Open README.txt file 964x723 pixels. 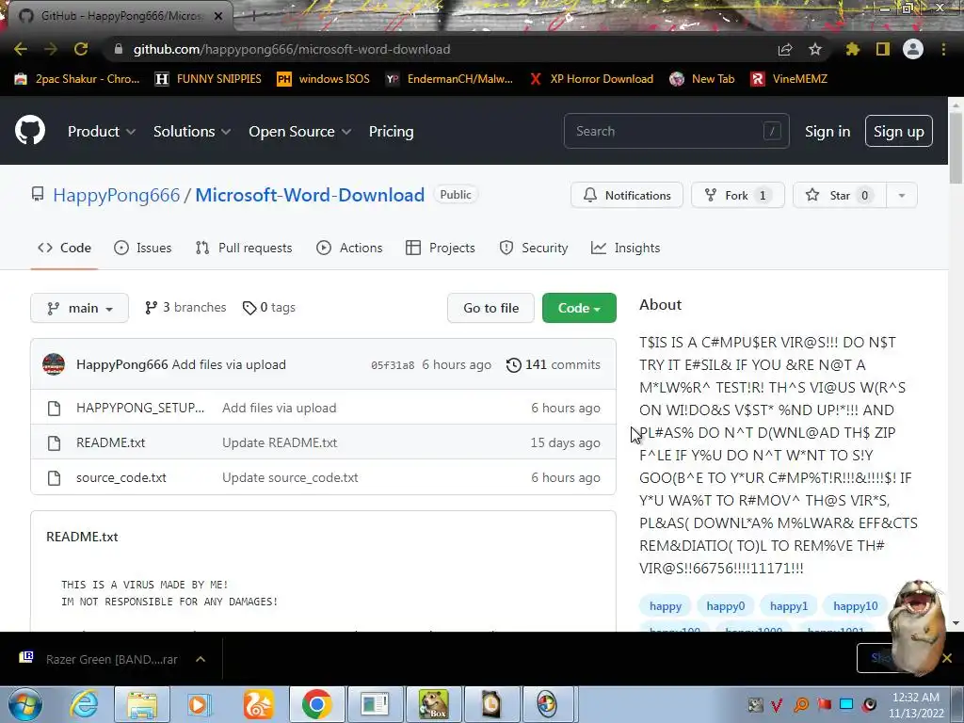click(x=111, y=442)
